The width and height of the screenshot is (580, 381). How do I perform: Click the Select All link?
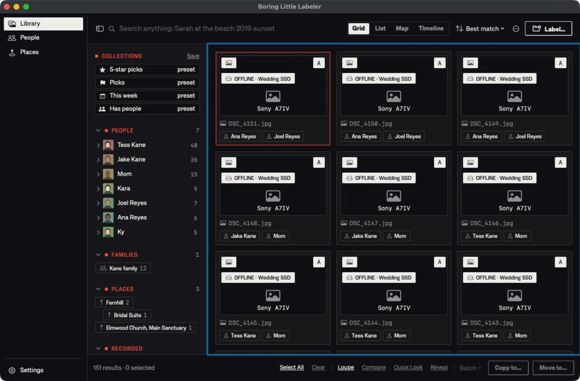[x=291, y=368]
